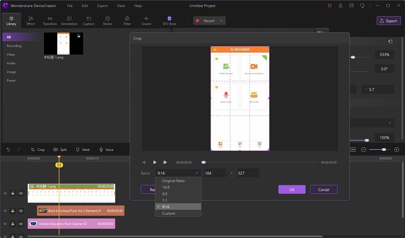This screenshot has height=238, width=405.
Task: Select the Recording category
Action: 14,46
